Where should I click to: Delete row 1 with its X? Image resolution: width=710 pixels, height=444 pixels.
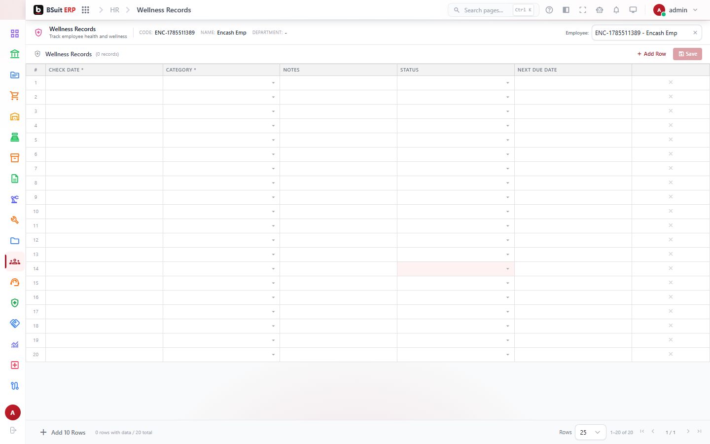click(x=671, y=82)
